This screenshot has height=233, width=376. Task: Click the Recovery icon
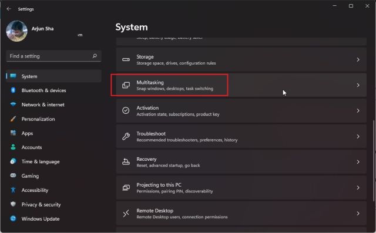pyautogui.click(x=126, y=162)
